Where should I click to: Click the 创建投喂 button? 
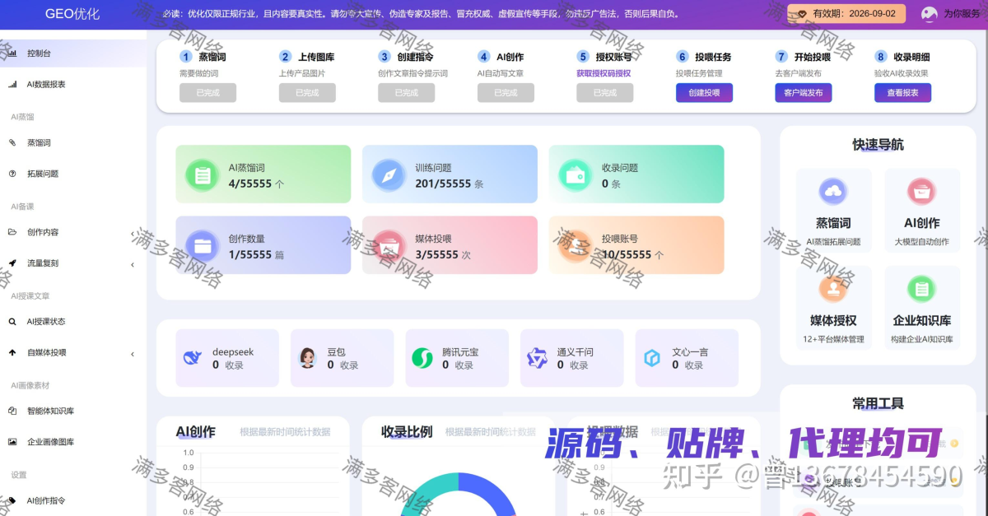pos(704,93)
